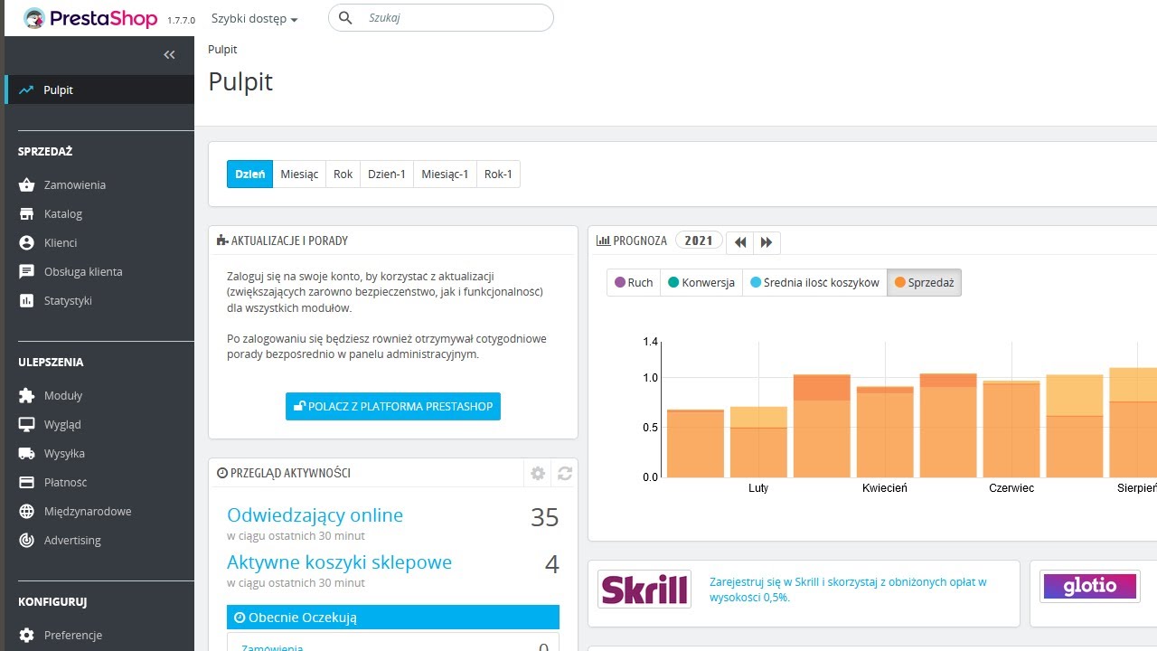This screenshot has width=1157, height=651.
Task: Click the Wysyłka truck icon
Action: (26, 453)
